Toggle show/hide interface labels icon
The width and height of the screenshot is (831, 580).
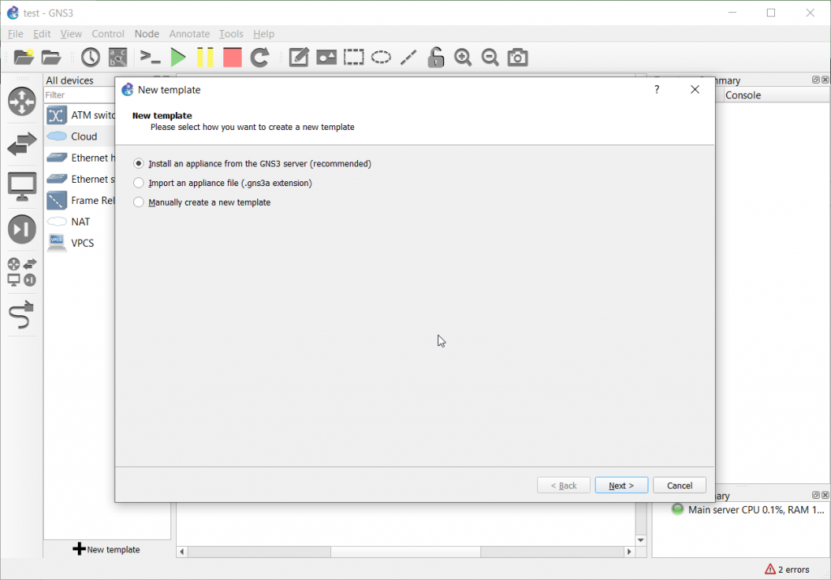[x=118, y=57]
